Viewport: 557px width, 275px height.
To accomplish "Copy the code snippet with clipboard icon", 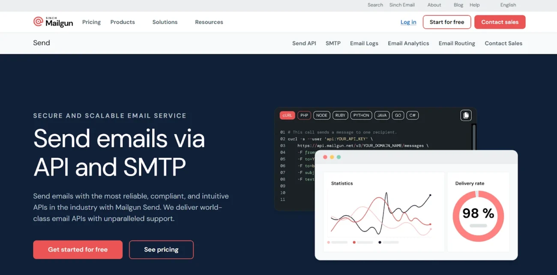I will pos(466,115).
